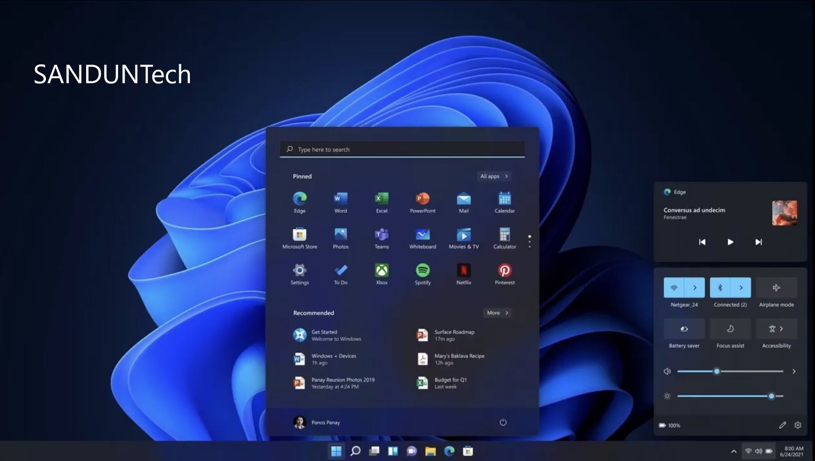815x461 pixels.
Task: Enable Airplane mode
Action: pos(776,287)
